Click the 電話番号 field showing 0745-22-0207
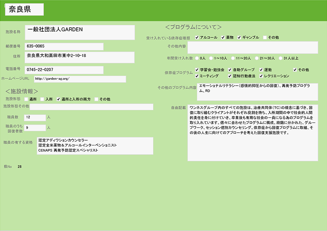The image size is (327, 231). point(64,70)
